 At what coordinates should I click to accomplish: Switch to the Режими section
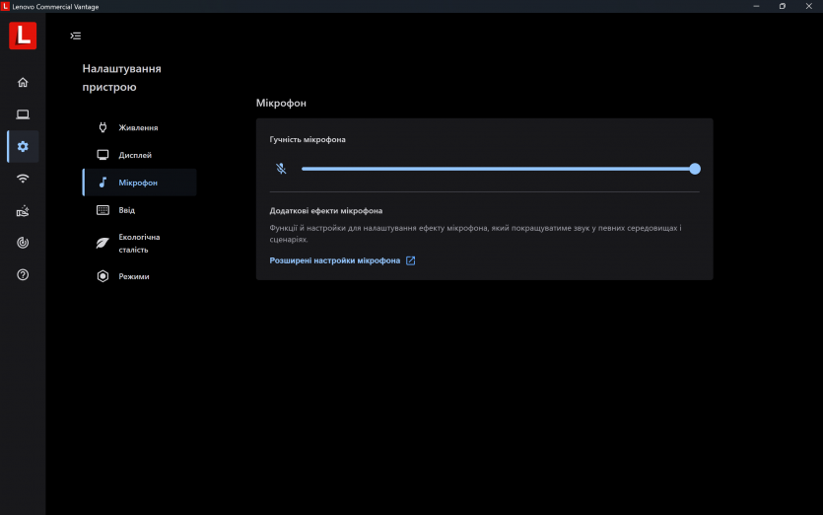(x=134, y=276)
